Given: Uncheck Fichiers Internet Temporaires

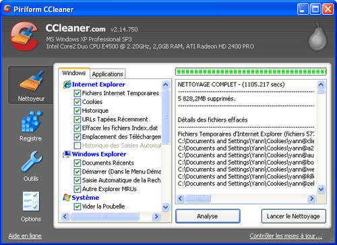Looking at the screenshot, I should [x=78, y=93].
